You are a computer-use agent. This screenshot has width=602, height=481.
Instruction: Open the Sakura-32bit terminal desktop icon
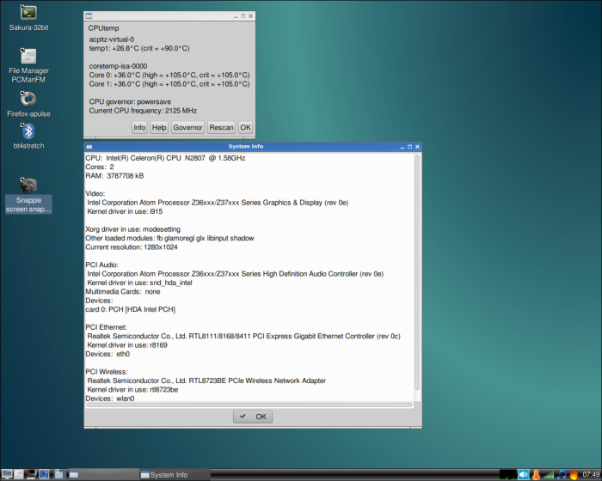pos(28,13)
